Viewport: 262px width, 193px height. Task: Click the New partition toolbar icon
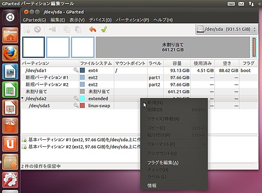coord(27,29)
